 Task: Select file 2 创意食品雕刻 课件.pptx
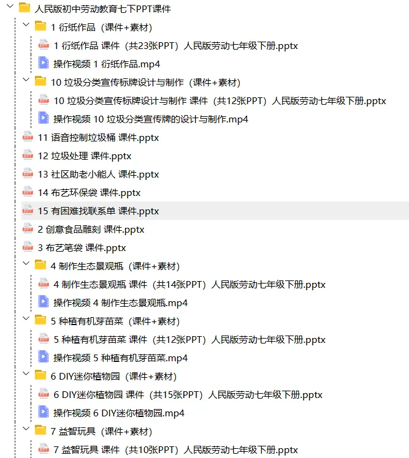(x=91, y=229)
